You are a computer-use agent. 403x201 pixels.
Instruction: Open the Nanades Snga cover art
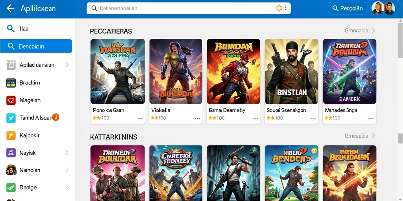[x=349, y=71]
